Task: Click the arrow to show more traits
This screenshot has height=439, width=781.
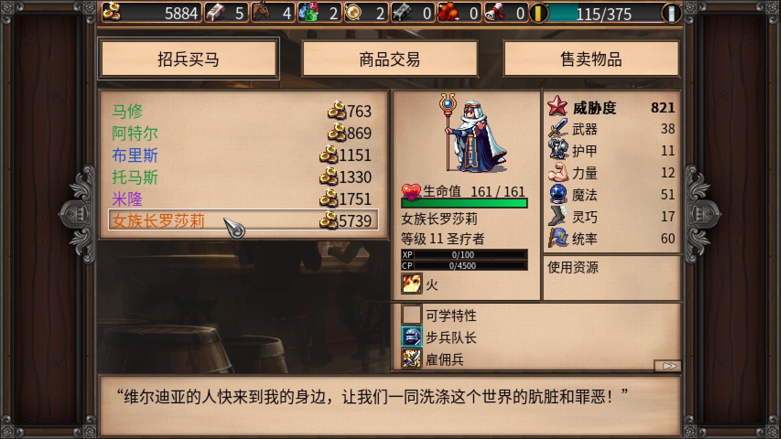Action: (x=669, y=366)
